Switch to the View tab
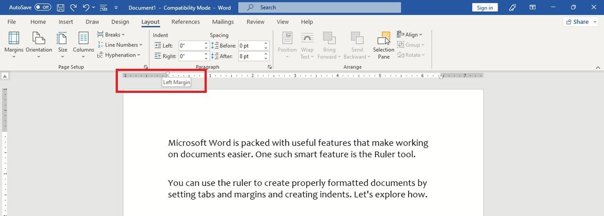Viewport: 604px width, 216px height. coord(283,22)
